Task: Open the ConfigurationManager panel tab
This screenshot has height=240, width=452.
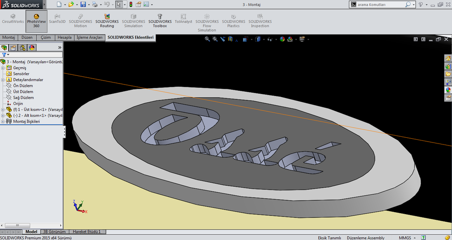Action: coord(23,48)
